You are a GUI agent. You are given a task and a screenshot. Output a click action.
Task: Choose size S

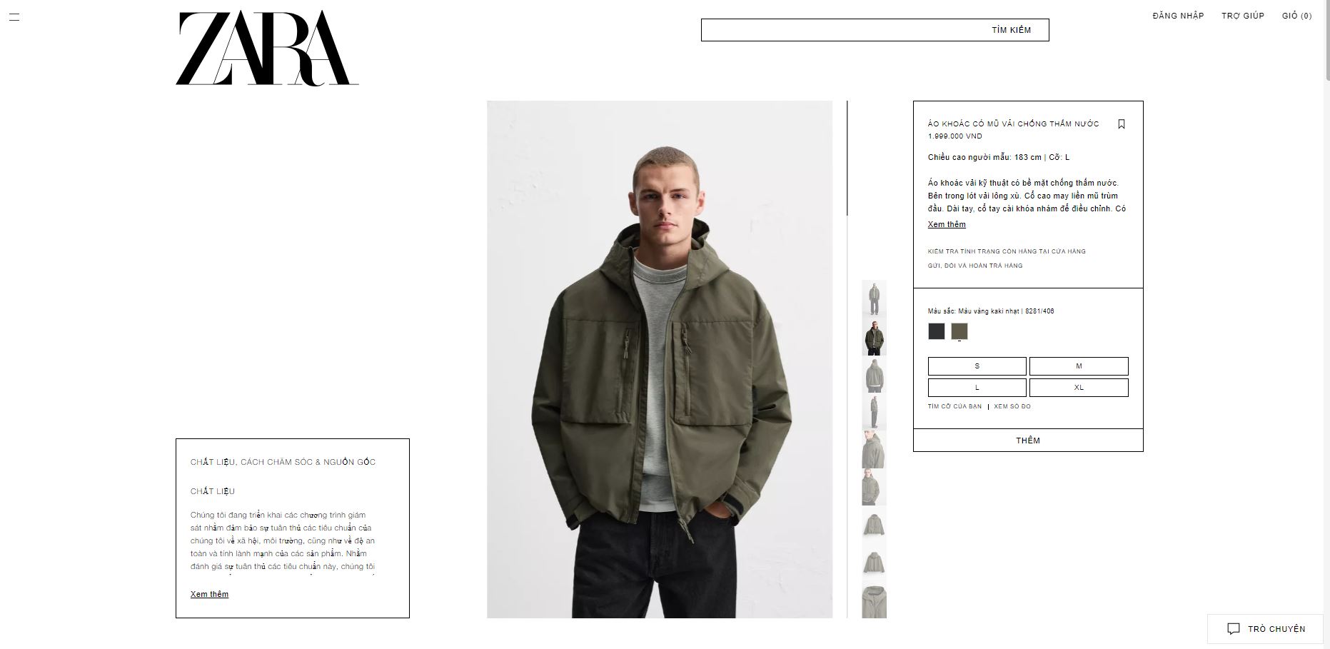point(977,366)
